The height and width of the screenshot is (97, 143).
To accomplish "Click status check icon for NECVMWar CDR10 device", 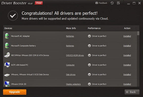I will pos(89,55).
